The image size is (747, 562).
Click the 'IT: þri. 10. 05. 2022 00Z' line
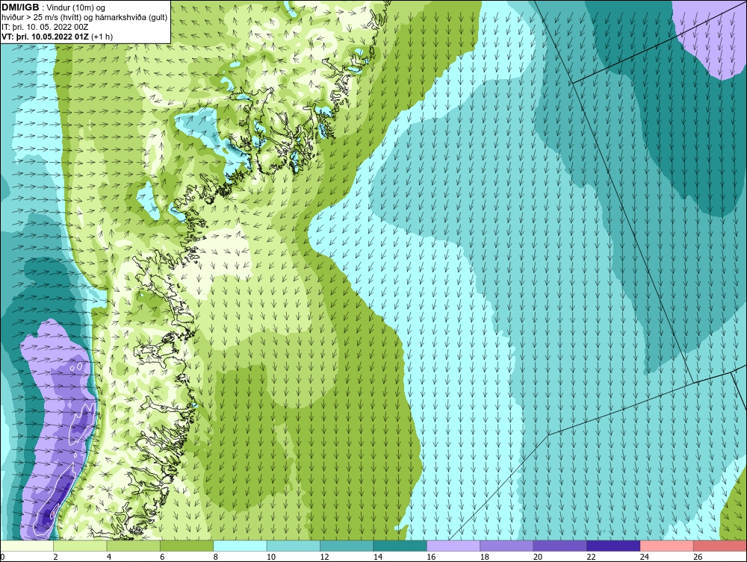[45, 27]
